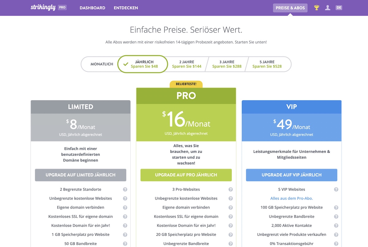Show help for 2,000 Aktive Kontakte
The height and width of the screenshot is (247, 368).
[x=336, y=226]
